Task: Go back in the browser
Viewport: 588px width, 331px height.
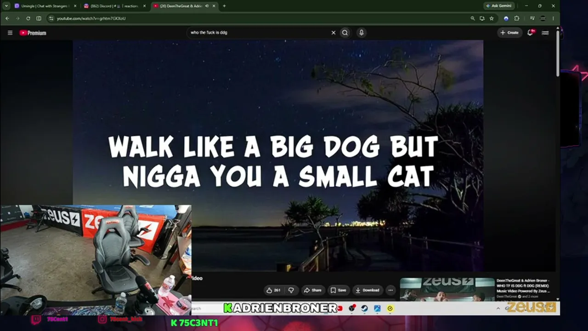Action: 7,18
